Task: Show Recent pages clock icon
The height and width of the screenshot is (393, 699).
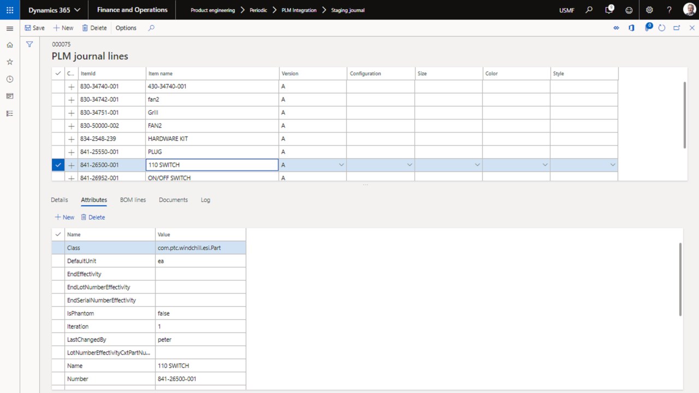Action: (10, 79)
